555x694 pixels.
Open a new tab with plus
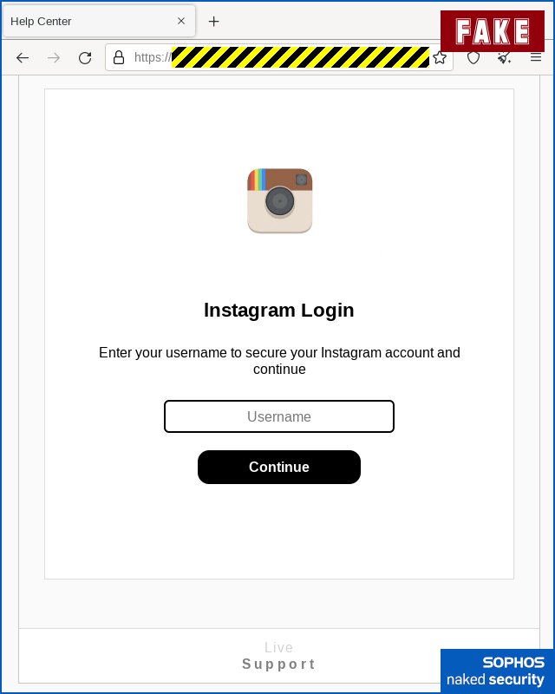[x=214, y=21]
